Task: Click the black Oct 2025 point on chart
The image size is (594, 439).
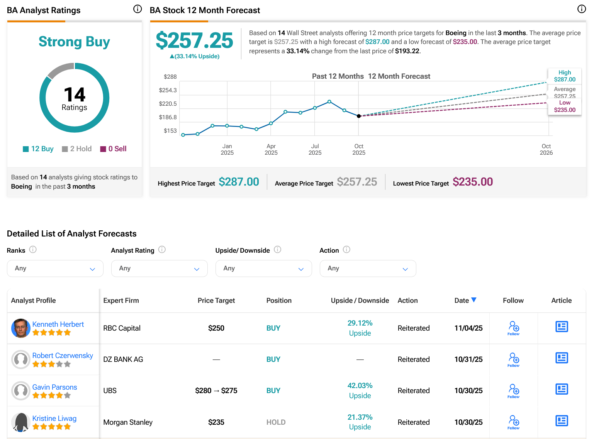Action: pos(359,116)
